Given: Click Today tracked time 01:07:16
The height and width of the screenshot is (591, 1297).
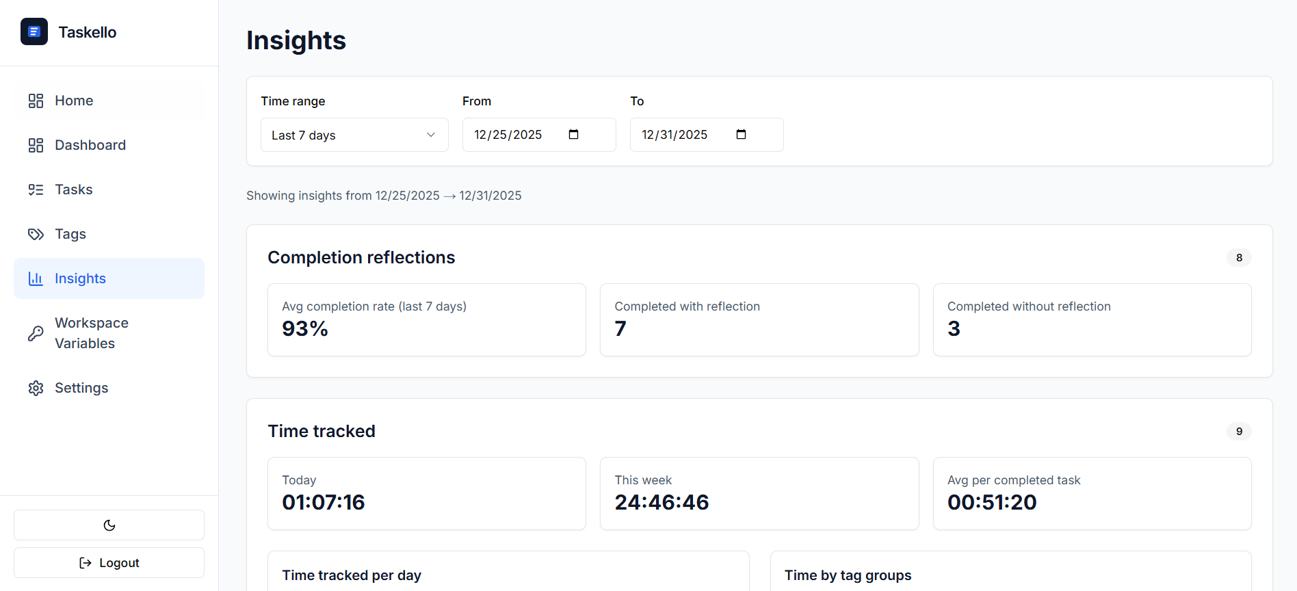Looking at the screenshot, I should [324, 503].
